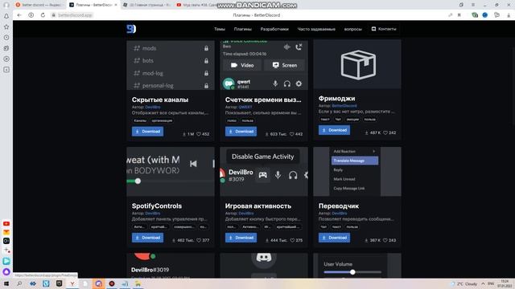Open the BetterDiscord logo home link

[x=131, y=29]
